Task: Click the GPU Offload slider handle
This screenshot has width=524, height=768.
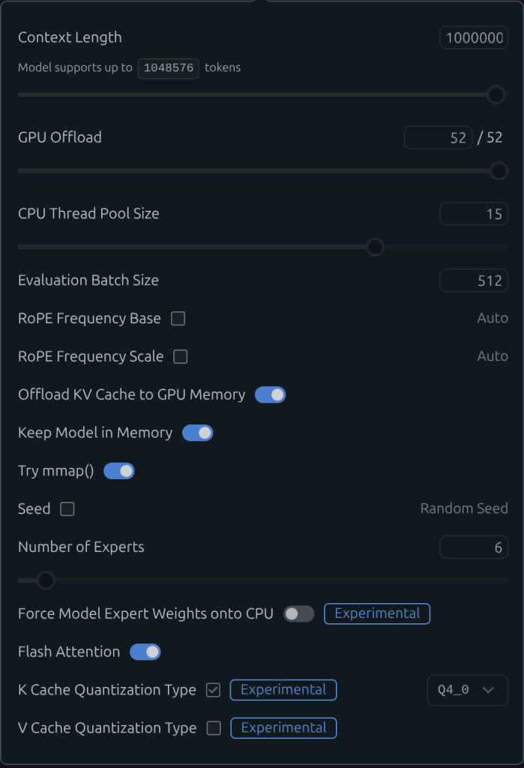Action: click(499, 171)
